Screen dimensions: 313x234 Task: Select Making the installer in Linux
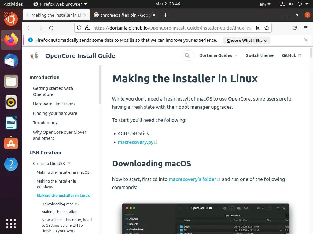(63, 195)
